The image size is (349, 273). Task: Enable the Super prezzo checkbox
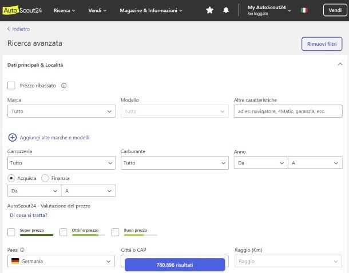point(11,232)
